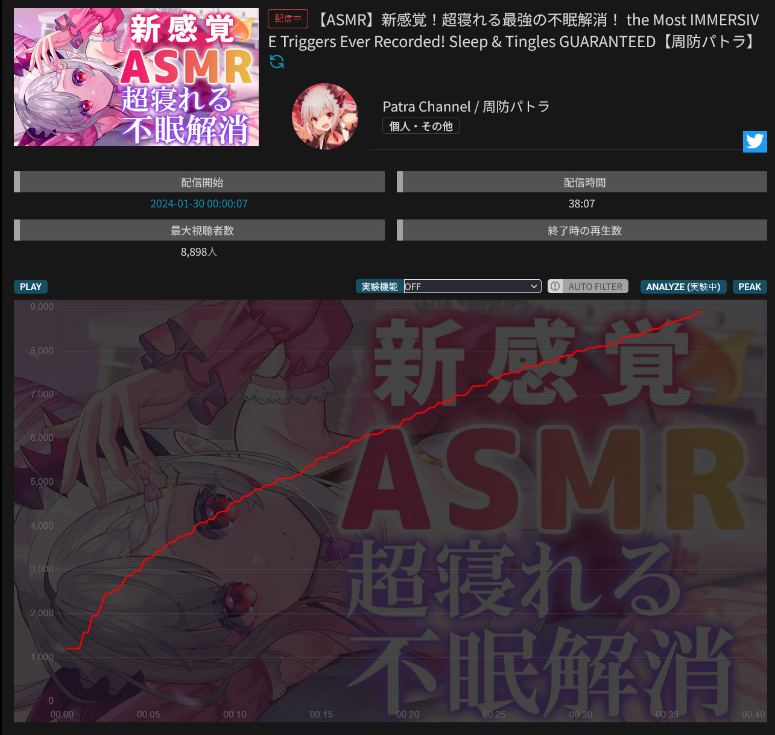Click the 7,000 label on the chart axis
Image resolution: width=775 pixels, height=735 pixels.
42,394
